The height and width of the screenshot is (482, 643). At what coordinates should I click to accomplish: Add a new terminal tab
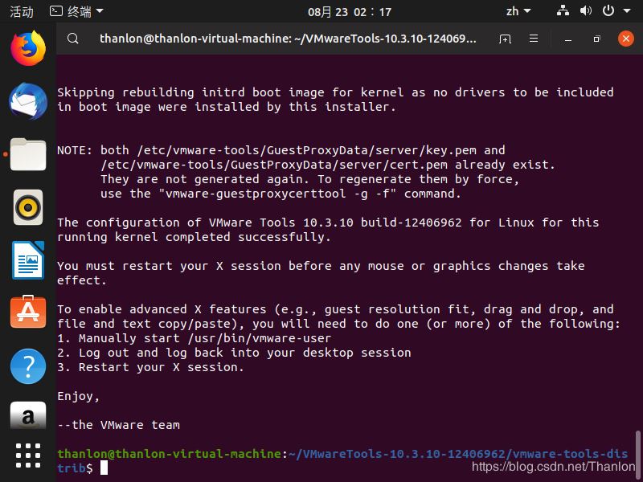click(505, 39)
